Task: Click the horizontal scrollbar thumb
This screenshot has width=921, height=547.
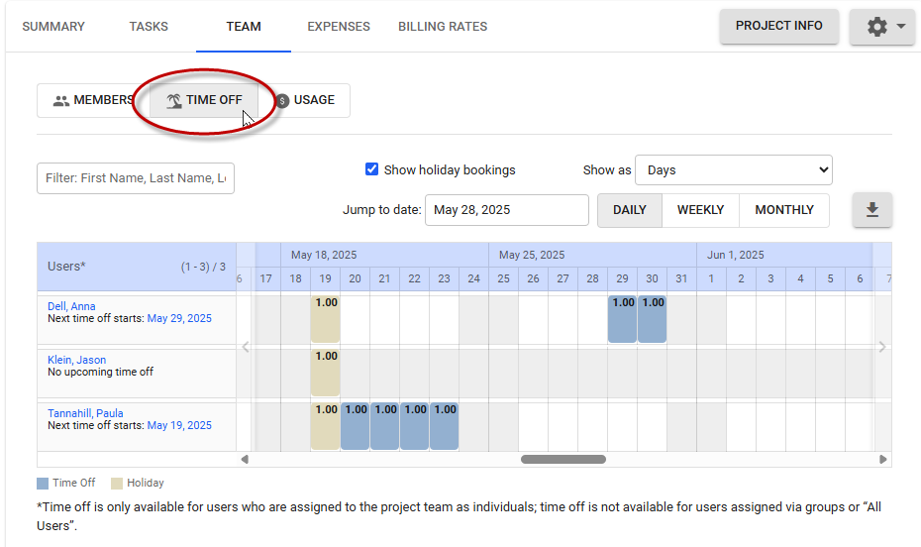Action: [x=563, y=459]
